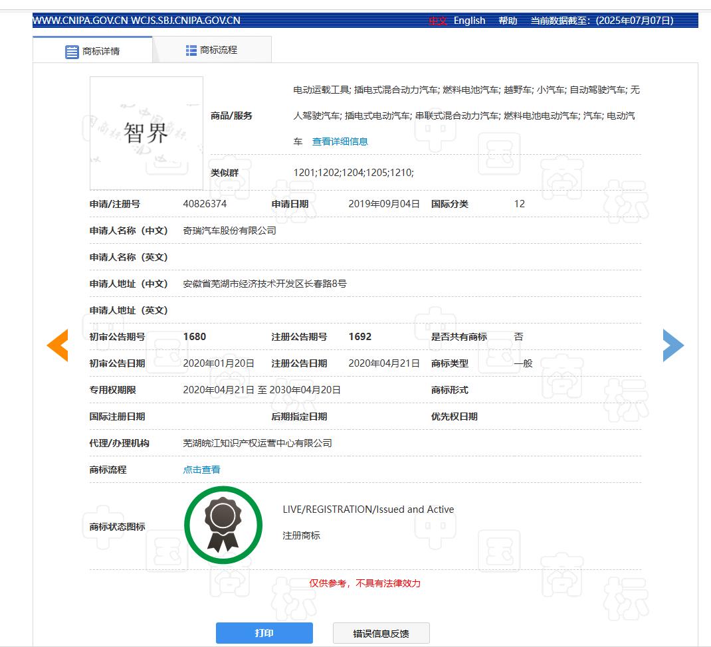Click the 是否共有商标 value 否
711x647 pixels.
(x=519, y=337)
